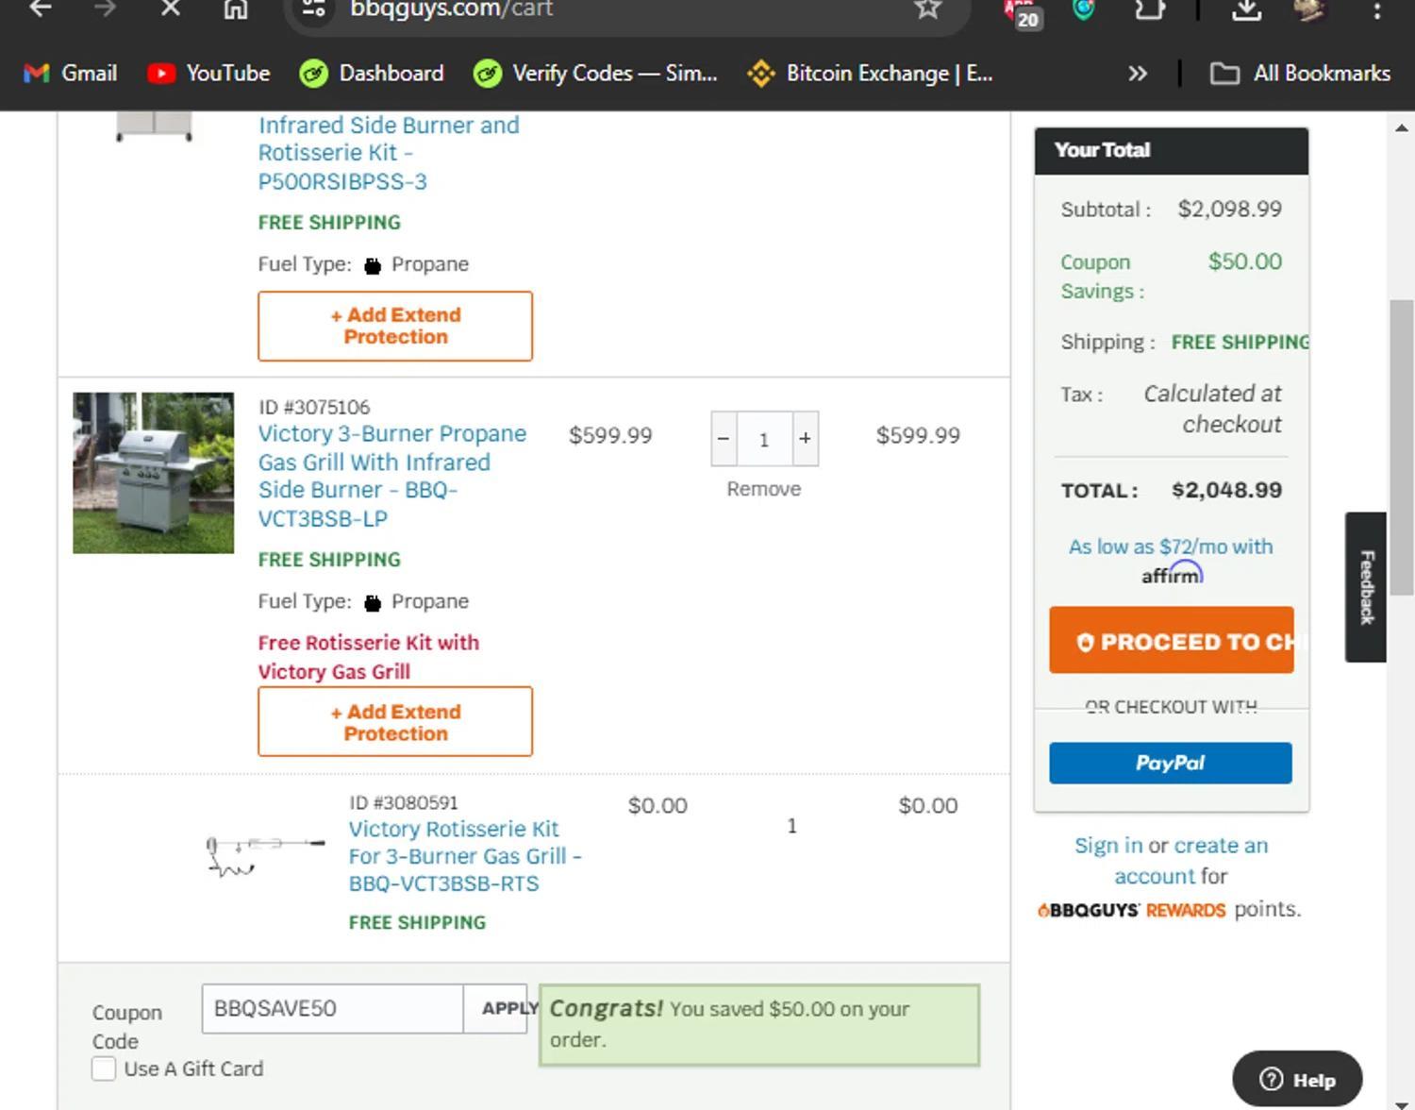Open the Feedback side tab

pos(1366,587)
